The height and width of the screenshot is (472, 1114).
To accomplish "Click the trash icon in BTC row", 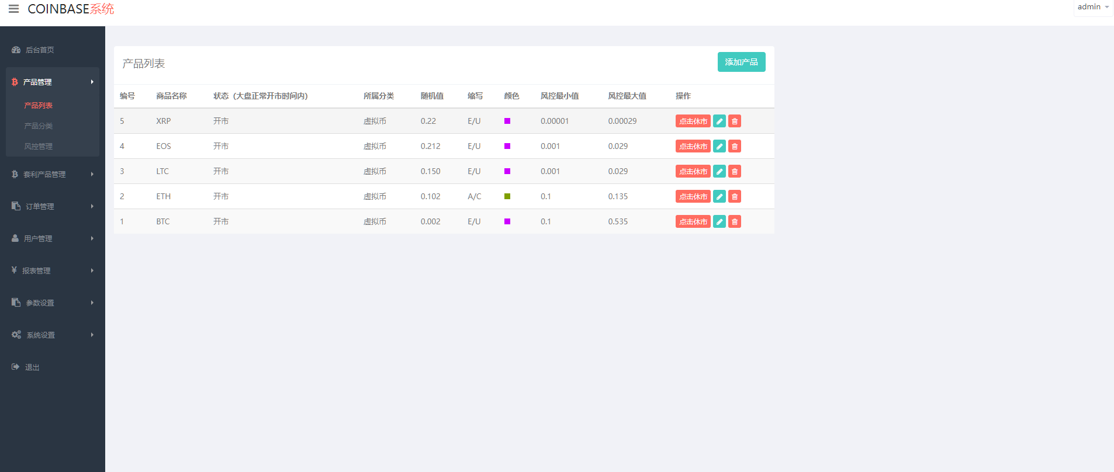I will pos(735,221).
